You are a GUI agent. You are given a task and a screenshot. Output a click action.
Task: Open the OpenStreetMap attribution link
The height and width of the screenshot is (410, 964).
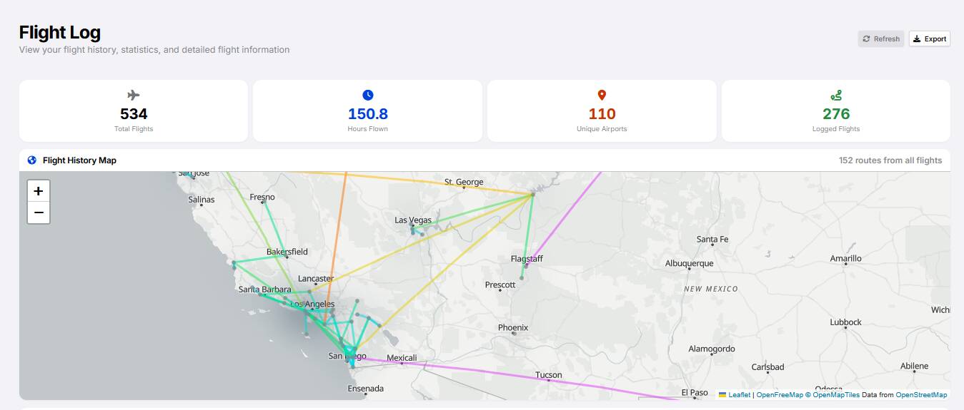point(921,394)
